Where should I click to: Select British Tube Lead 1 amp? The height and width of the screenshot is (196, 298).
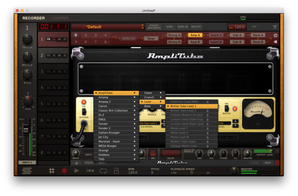(192, 106)
